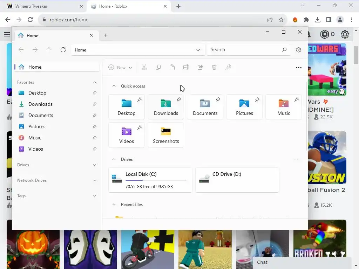Open CD Drive (D:)
The image size is (359, 269).
[x=237, y=180]
